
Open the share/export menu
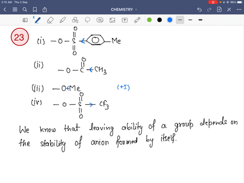(x=45, y=10)
